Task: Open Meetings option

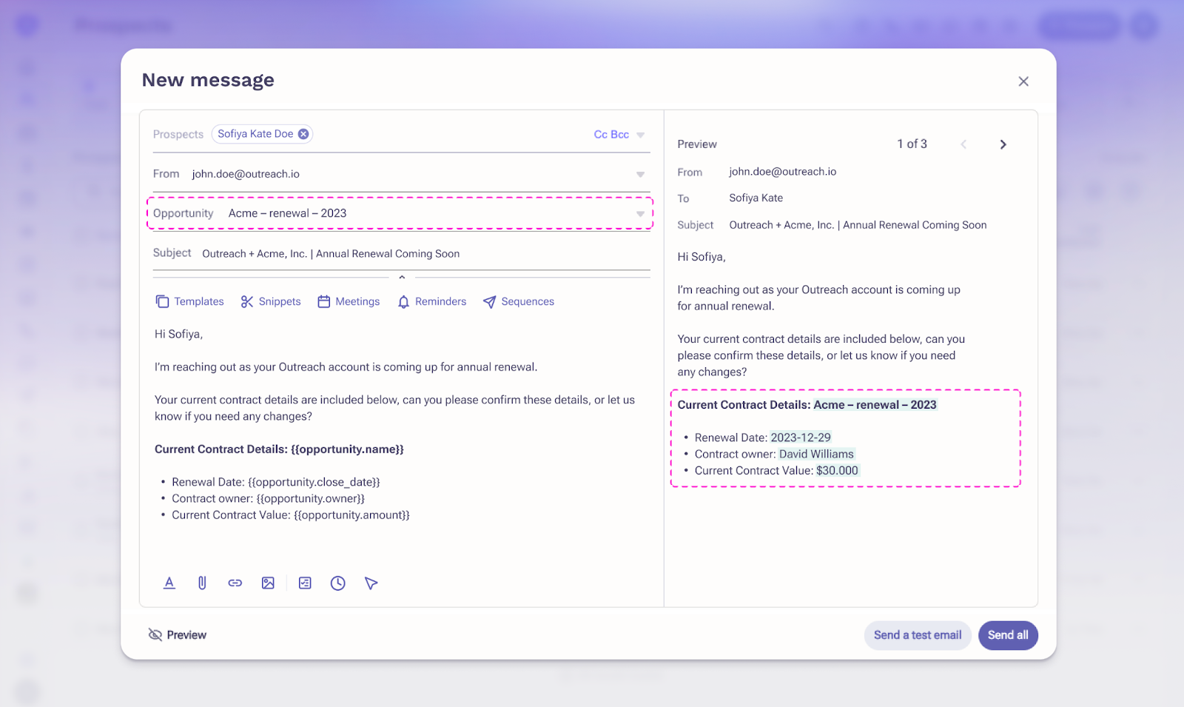Action: pyautogui.click(x=349, y=301)
